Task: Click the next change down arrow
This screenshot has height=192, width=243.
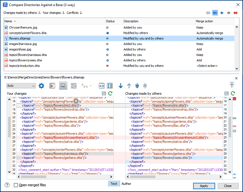Action: [120, 86]
